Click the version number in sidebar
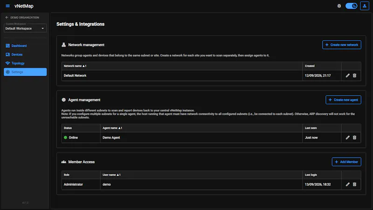Screen dimensions: 373x210 pos(25,203)
